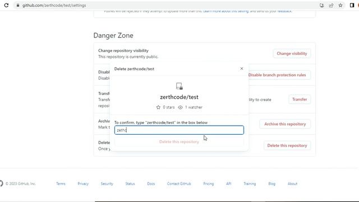The width and height of the screenshot is (359, 202).
Task: Open the Privacy footer link
Action: click(83, 183)
